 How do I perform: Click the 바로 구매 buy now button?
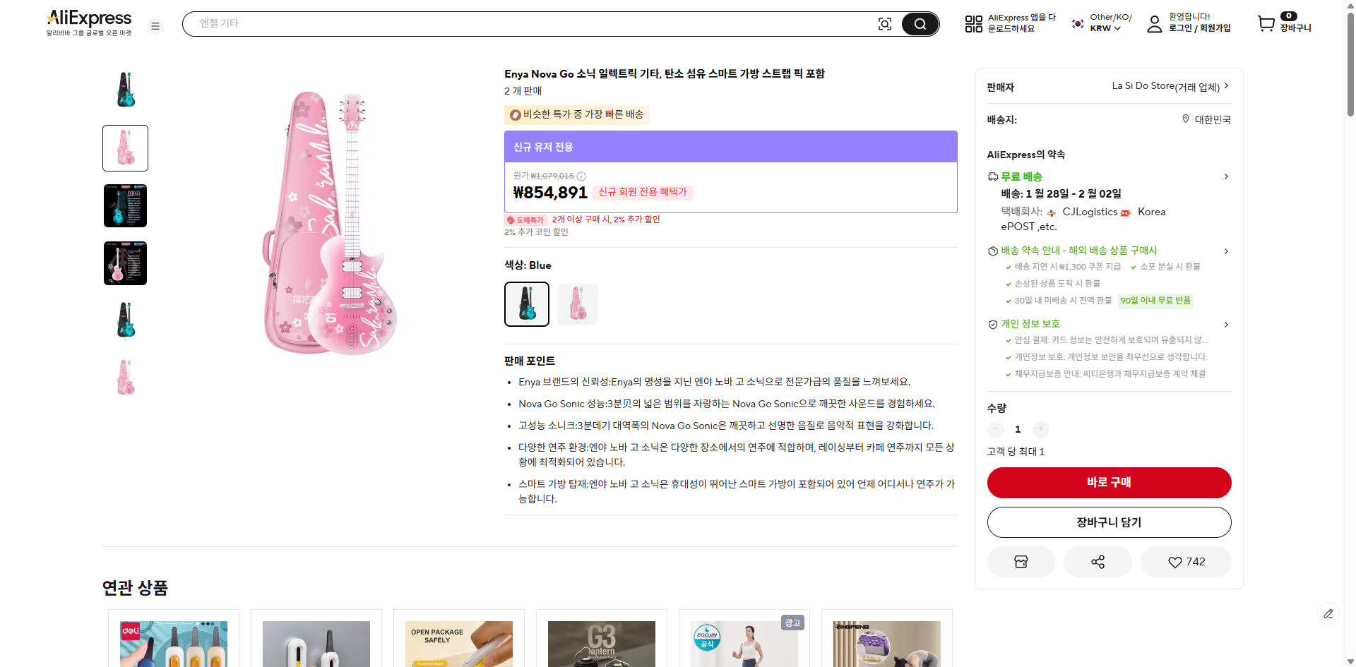pyautogui.click(x=1109, y=482)
